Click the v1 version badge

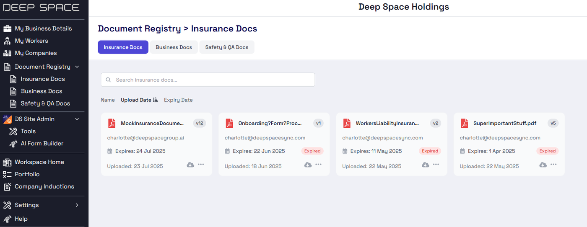click(318, 123)
